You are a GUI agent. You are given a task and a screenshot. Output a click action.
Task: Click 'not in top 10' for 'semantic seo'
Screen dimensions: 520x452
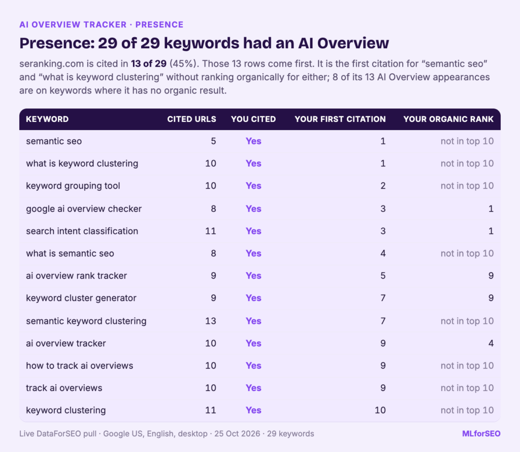pyautogui.click(x=467, y=141)
